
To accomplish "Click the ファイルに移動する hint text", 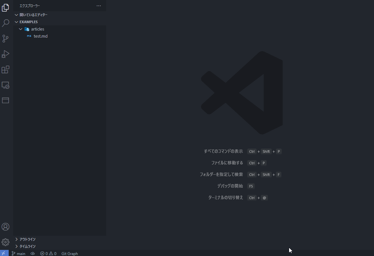I will pos(227,163).
